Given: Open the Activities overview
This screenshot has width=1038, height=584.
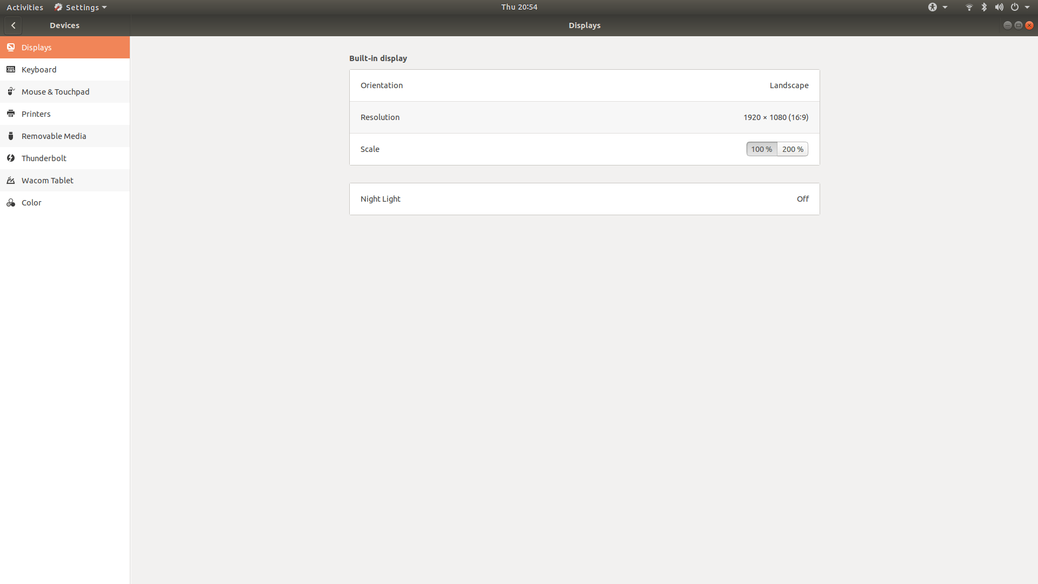Looking at the screenshot, I should click(x=25, y=7).
